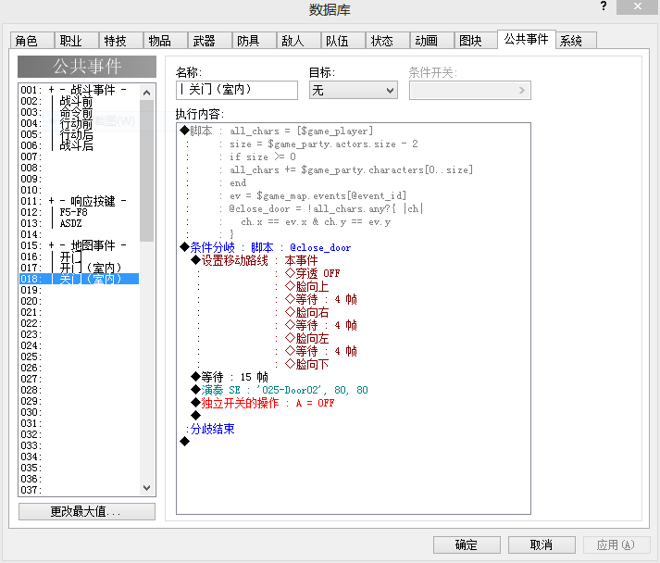Select common event 017 开门（室内）
Viewport: 660px width, 563px height.
pyautogui.click(x=79, y=268)
